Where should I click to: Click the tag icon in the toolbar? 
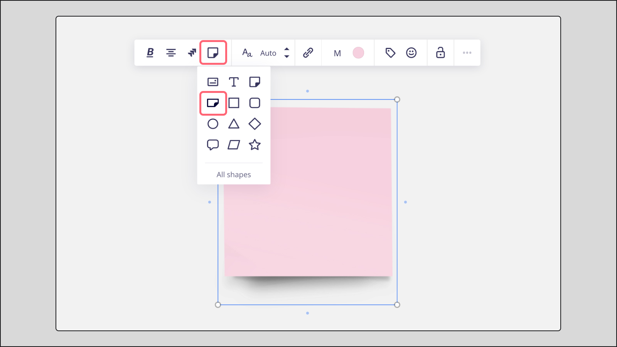click(390, 53)
